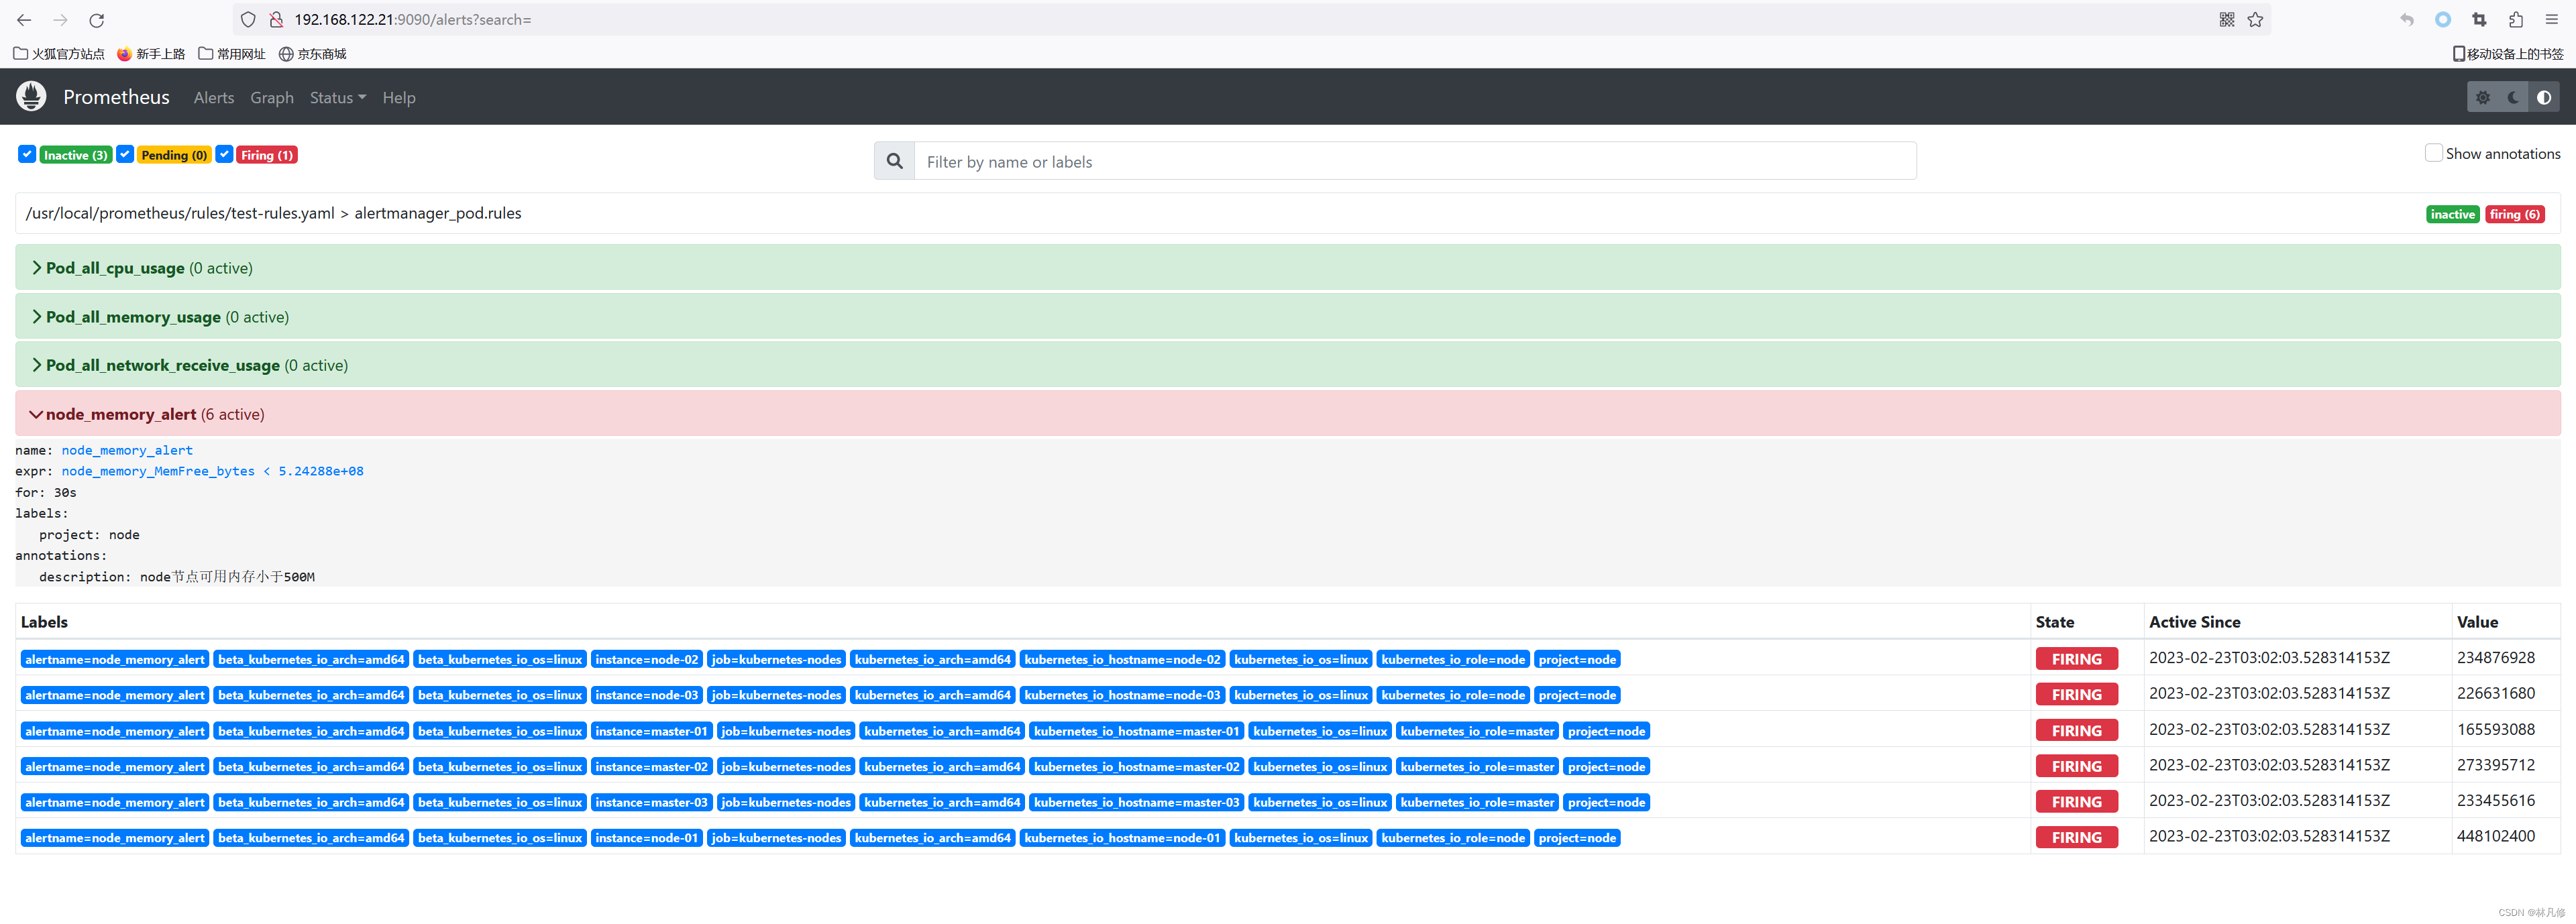2576x924 pixels.
Task: Click the Firing (1) red badge
Action: pyautogui.click(x=267, y=155)
